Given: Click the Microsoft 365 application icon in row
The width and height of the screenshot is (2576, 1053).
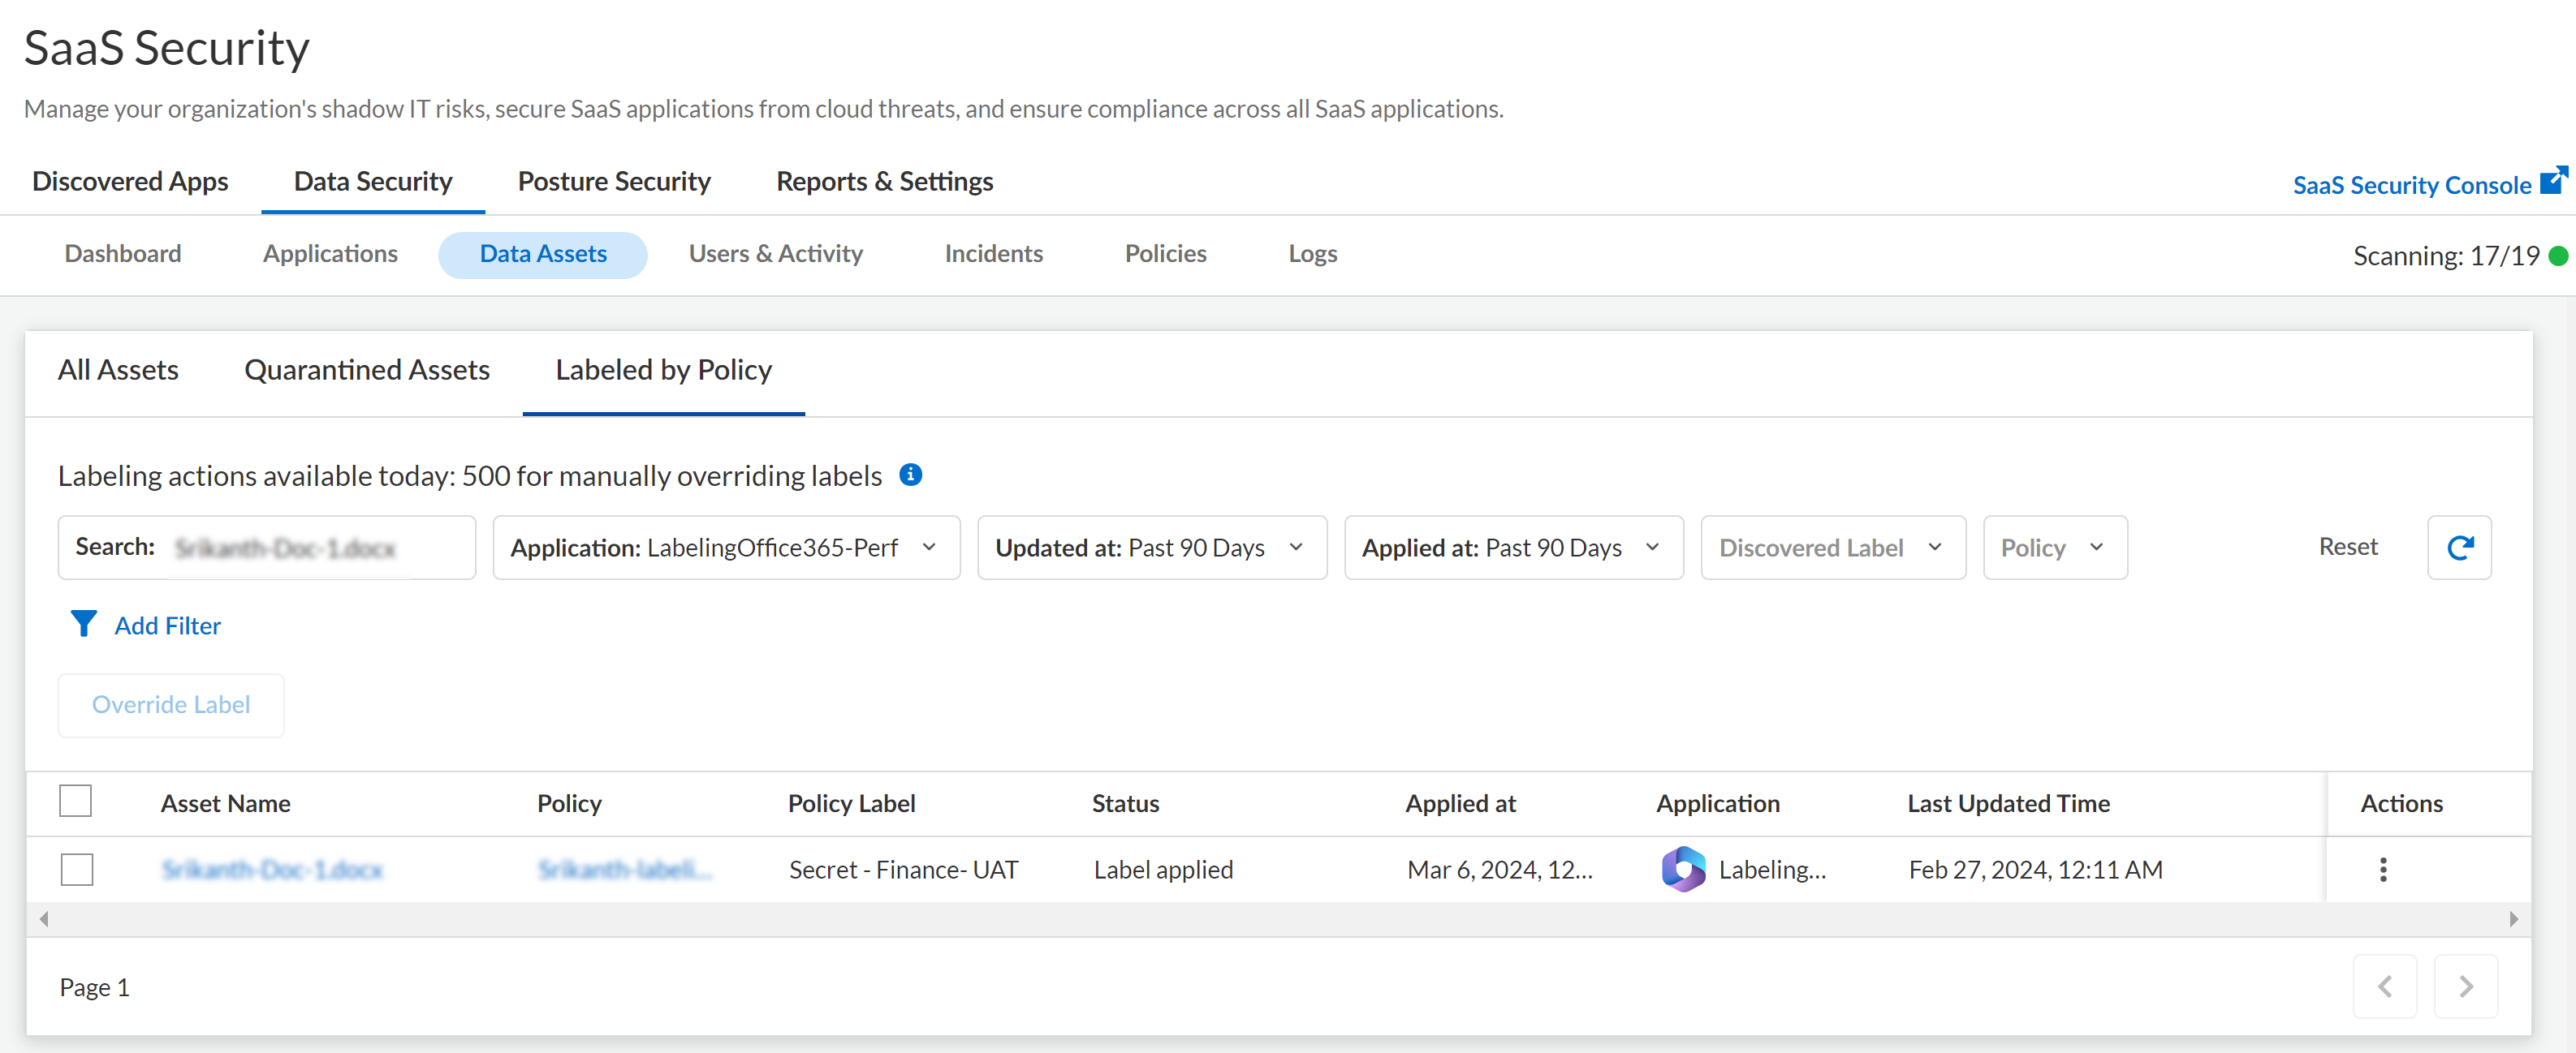Looking at the screenshot, I should [1683, 869].
